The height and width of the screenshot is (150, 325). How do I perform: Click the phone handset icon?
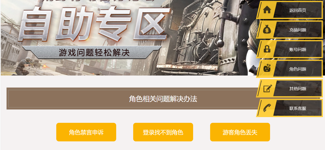pos(267,108)
